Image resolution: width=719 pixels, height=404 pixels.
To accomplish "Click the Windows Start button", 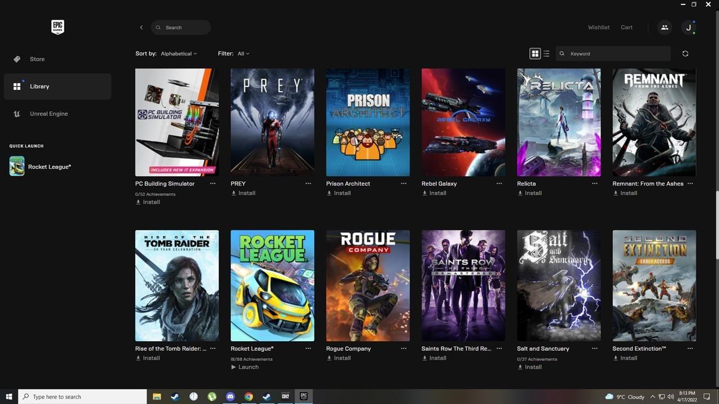I will tap(9, 397).
